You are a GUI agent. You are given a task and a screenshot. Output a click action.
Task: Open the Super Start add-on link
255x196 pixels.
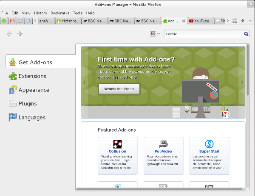(209, 151)
